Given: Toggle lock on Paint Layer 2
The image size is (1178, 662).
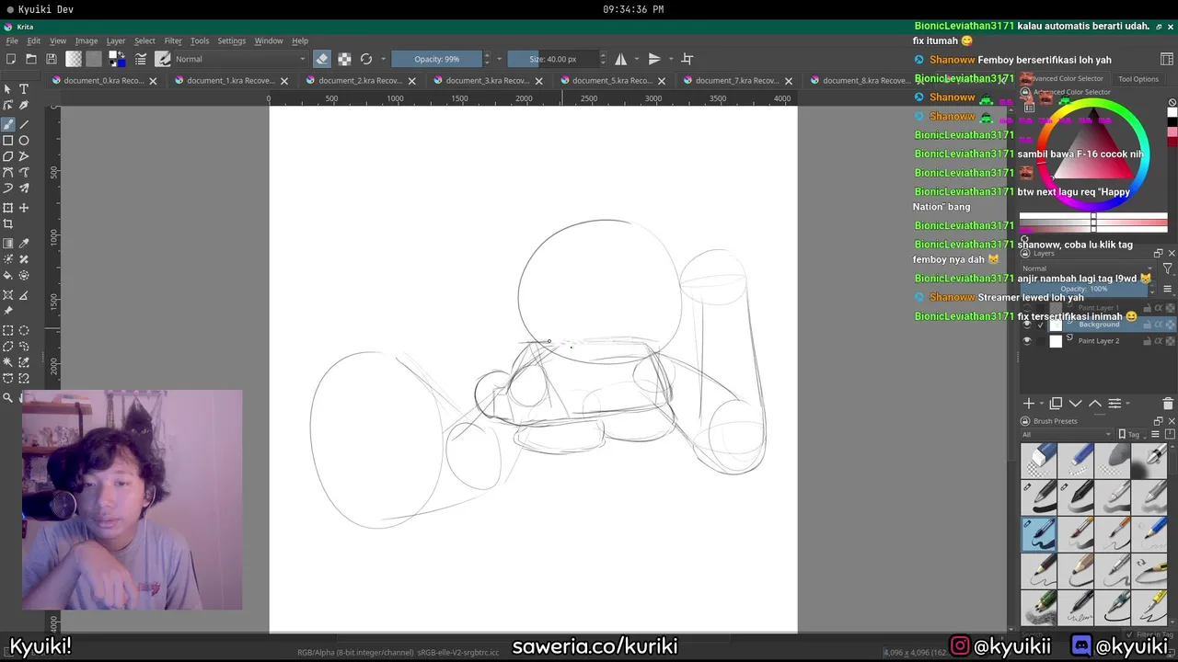Looking at the screenshot, I should coord(1147,341).
